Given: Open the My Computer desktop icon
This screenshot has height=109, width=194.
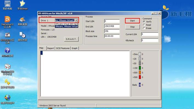Looking at the screenshot, I should [x=7, y=5].
